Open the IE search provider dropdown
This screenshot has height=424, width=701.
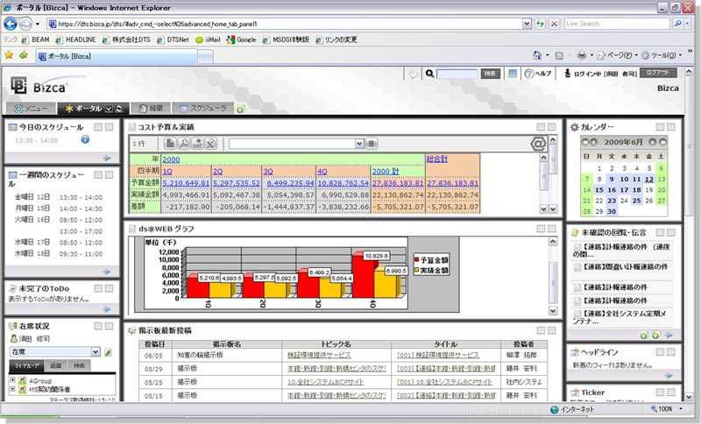tap(689, 24)
